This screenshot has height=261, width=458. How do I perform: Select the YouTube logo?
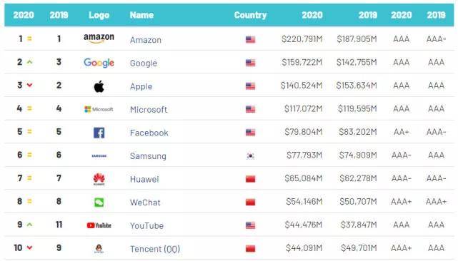99,225
